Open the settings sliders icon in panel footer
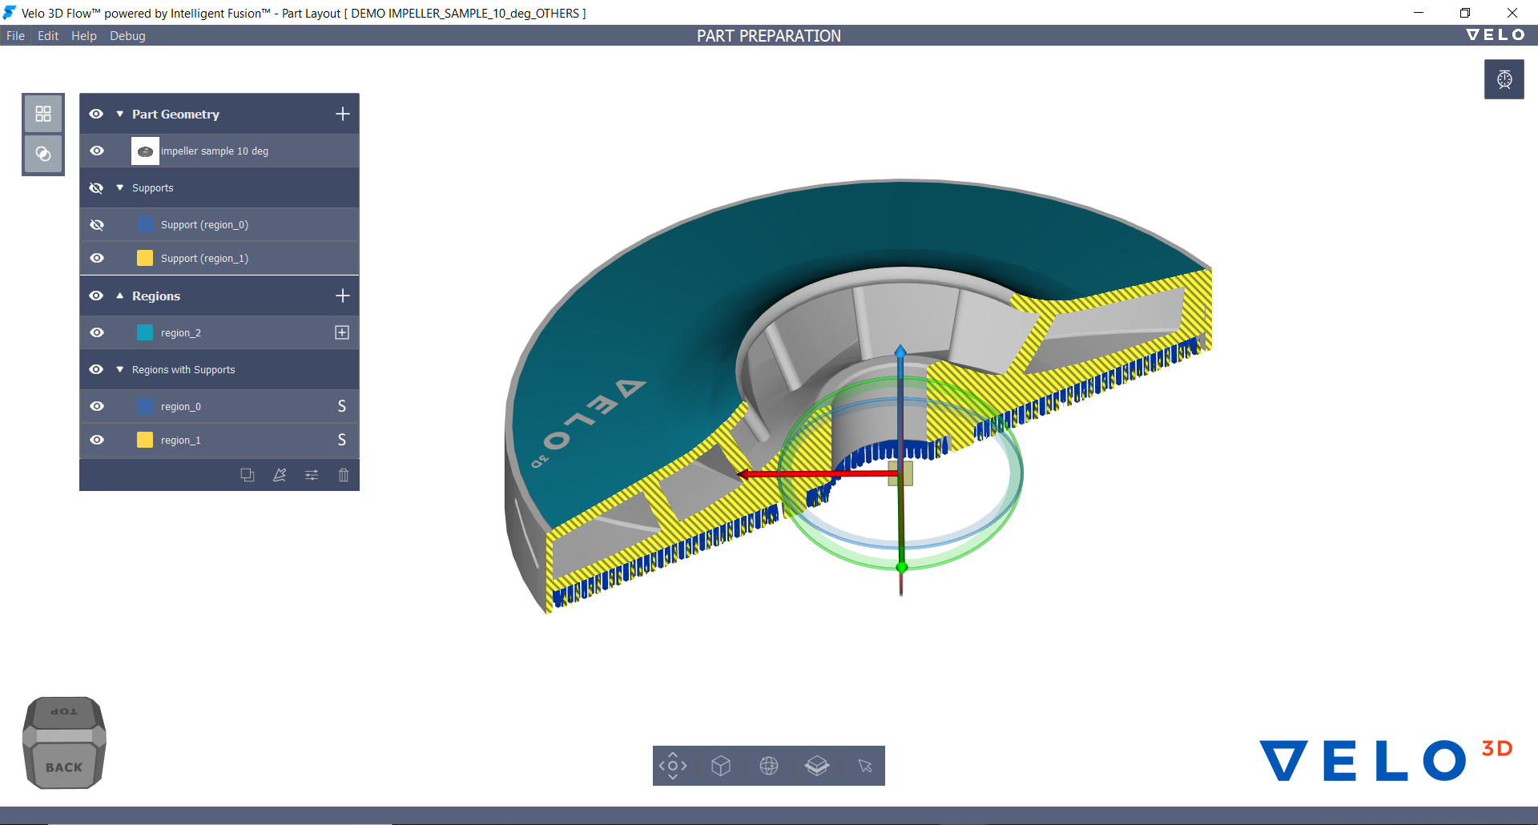This screenshot has height=825, width=1538. tap(312, 475)
